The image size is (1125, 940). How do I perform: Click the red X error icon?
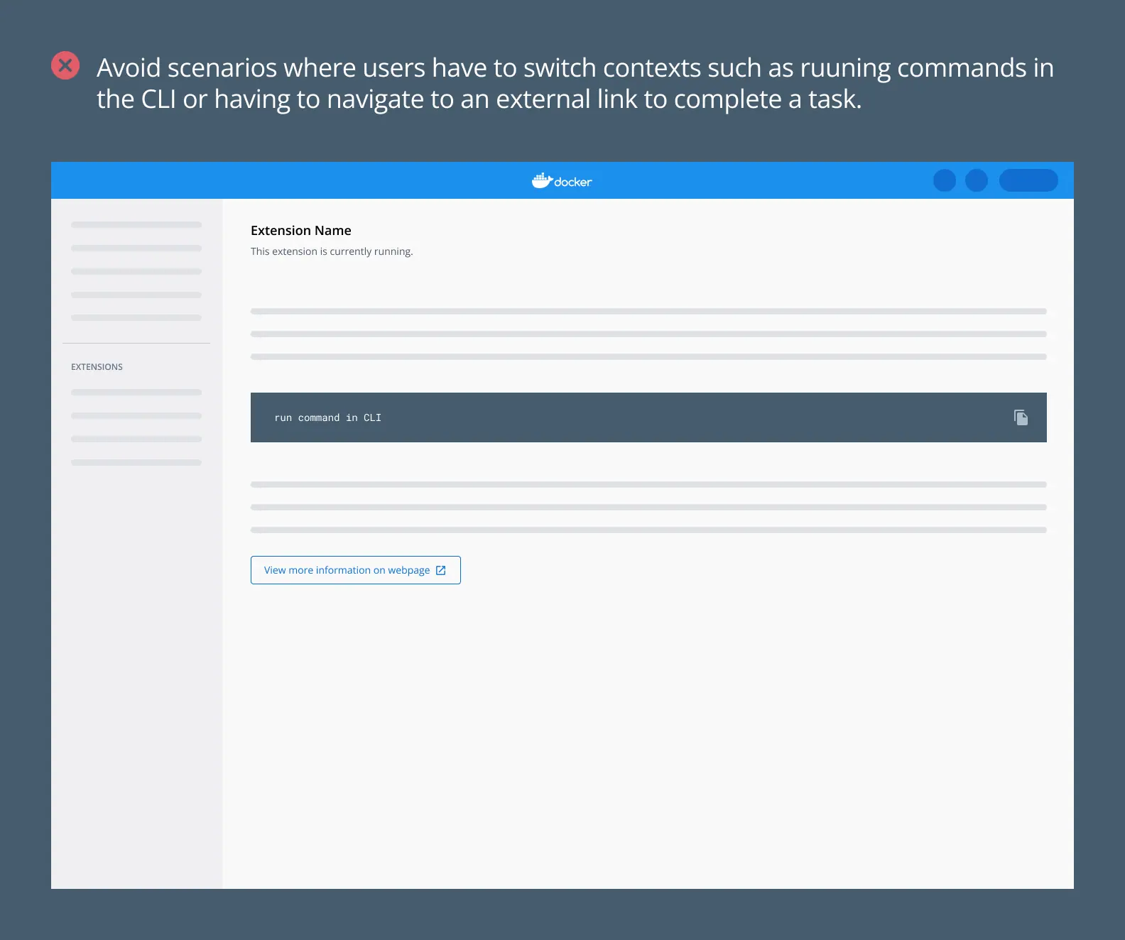pos(65,65)
